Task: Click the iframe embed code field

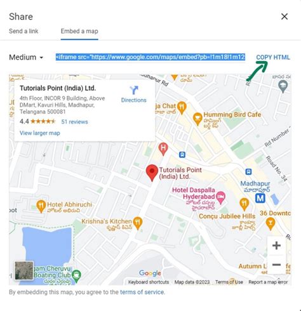Action: (x=150, y=57)
